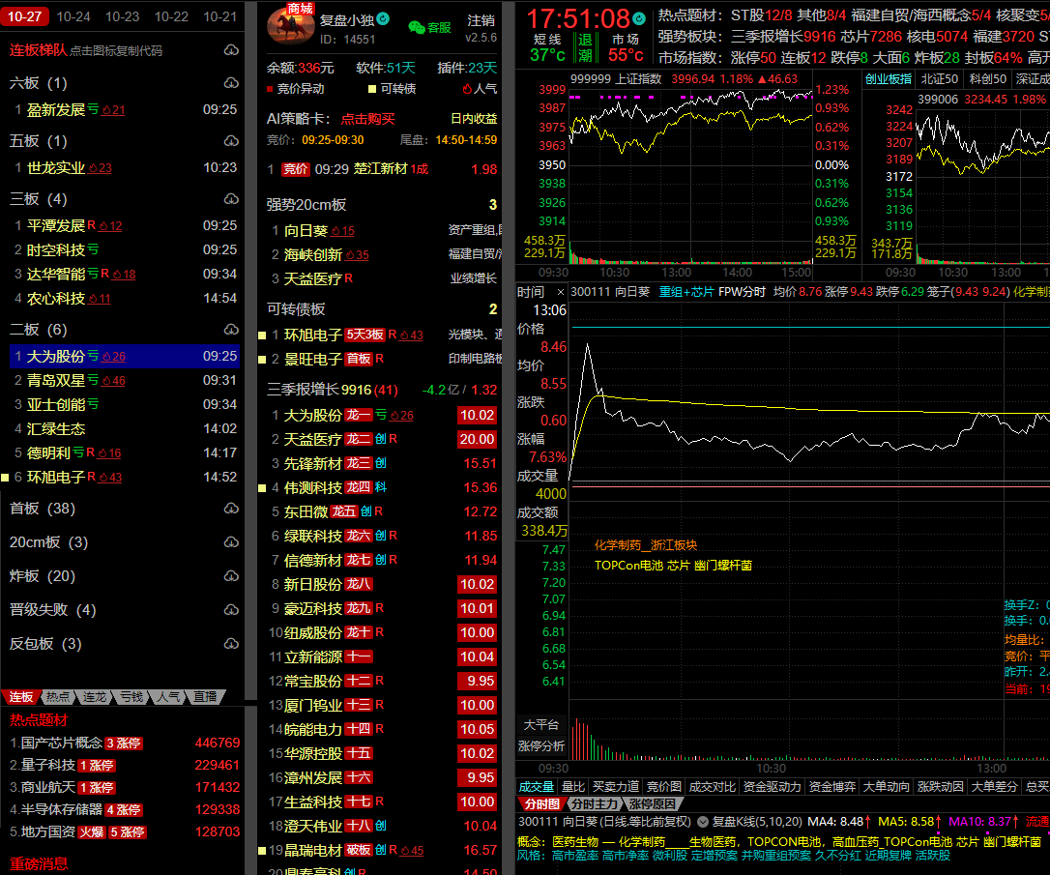Toggle the 可转债 yellow square filter
Screen dimensions: 1050x875
point(370,89)
